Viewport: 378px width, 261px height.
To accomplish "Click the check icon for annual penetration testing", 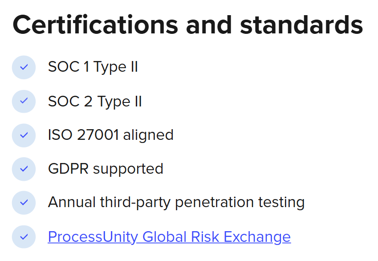I will click(x=24, y=203).
